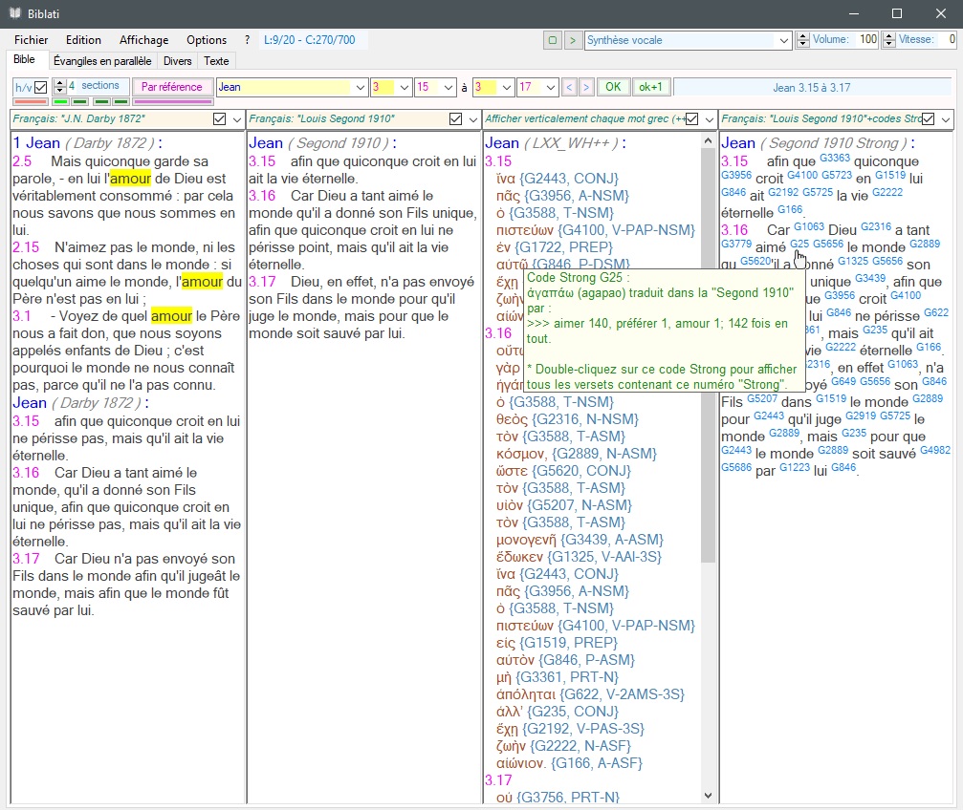
Task: Switch to the Évangiles en parallèle tab
Action: pos(102,60)
